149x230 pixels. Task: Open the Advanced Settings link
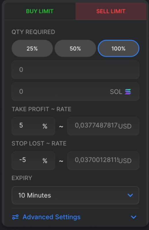[x=51, y=217]
